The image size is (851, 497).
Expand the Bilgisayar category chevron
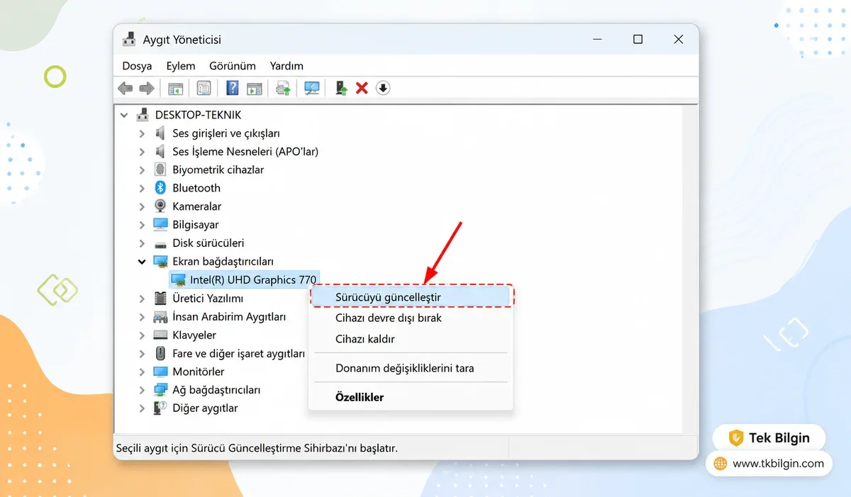click(142, 225)
